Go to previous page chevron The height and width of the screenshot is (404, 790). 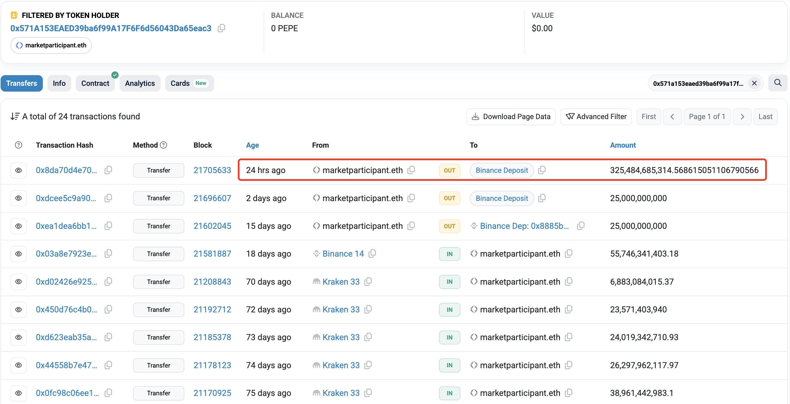[672, 117]
